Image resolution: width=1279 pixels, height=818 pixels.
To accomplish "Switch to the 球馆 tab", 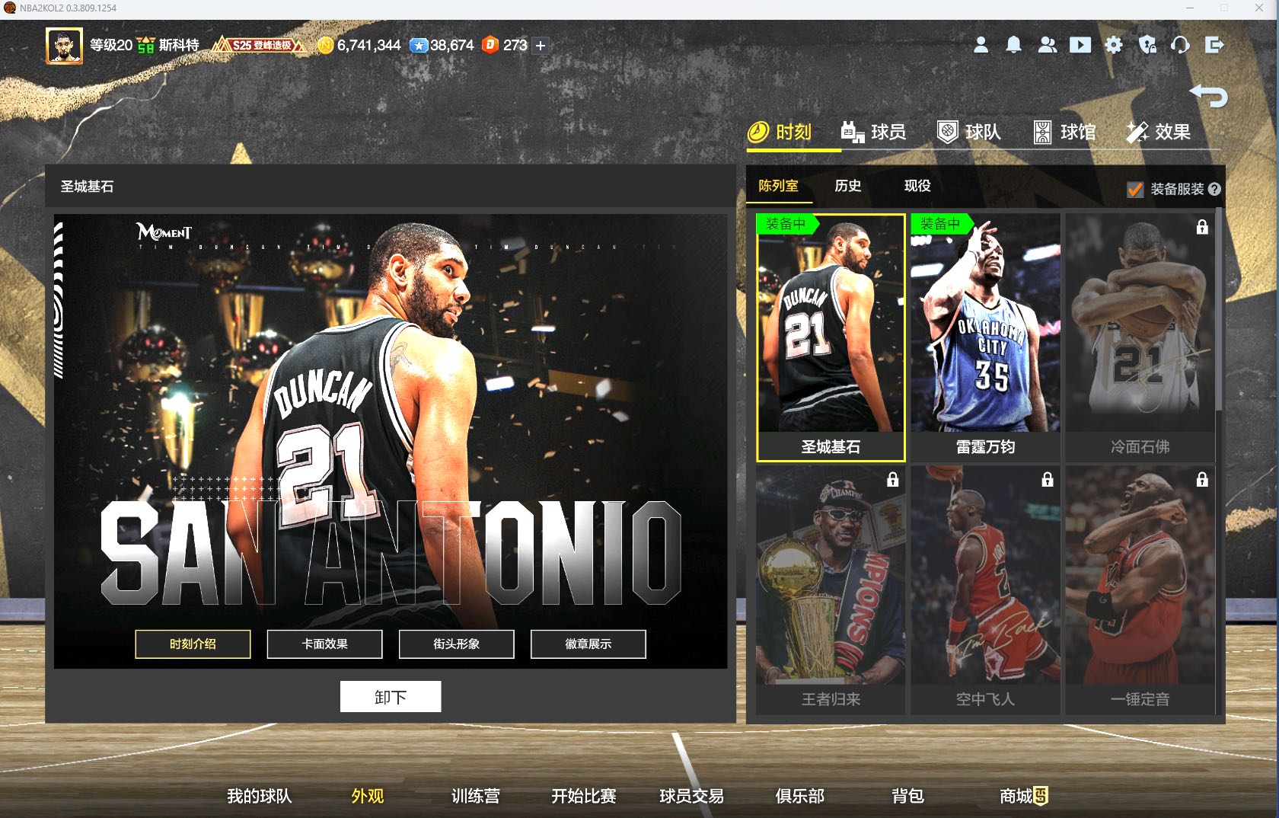I will pyautogui.click(x=1064, y=133).
